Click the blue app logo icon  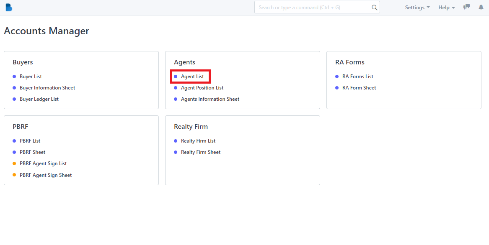click(9, 8)
